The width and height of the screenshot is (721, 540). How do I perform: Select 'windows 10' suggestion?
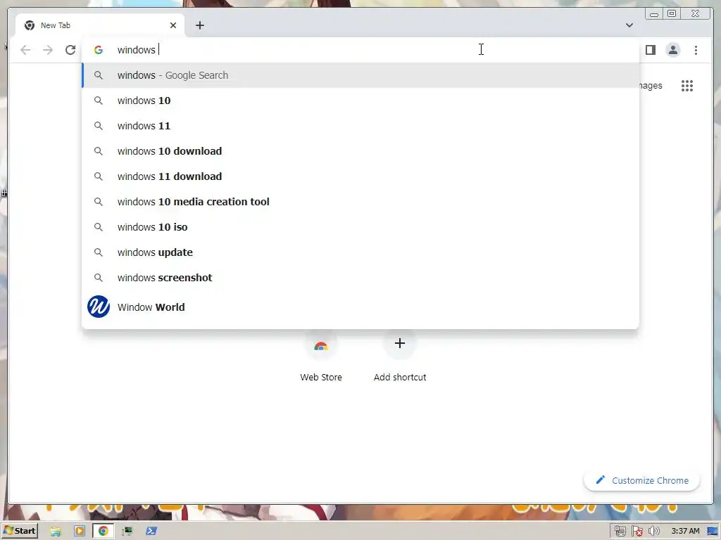[360, 101]
